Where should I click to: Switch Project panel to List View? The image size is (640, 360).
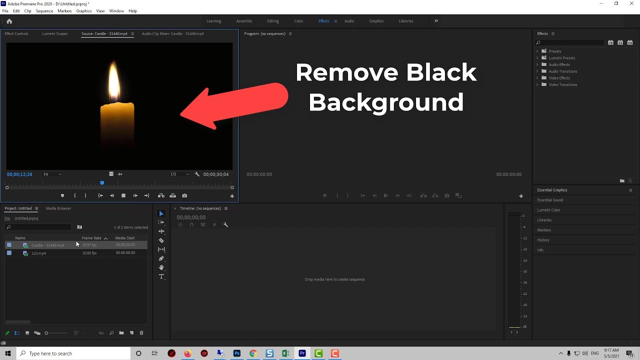click(x=17, y=333)
